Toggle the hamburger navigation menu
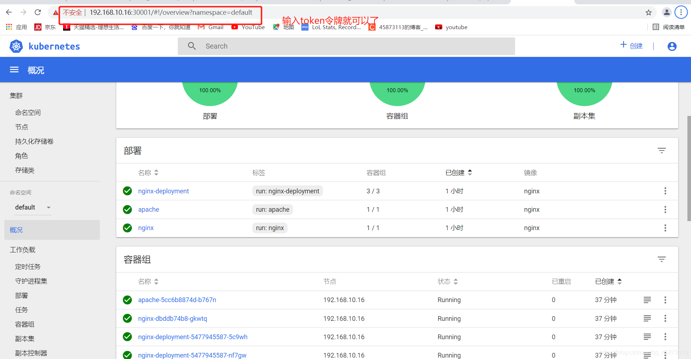 tap(14, 70)
